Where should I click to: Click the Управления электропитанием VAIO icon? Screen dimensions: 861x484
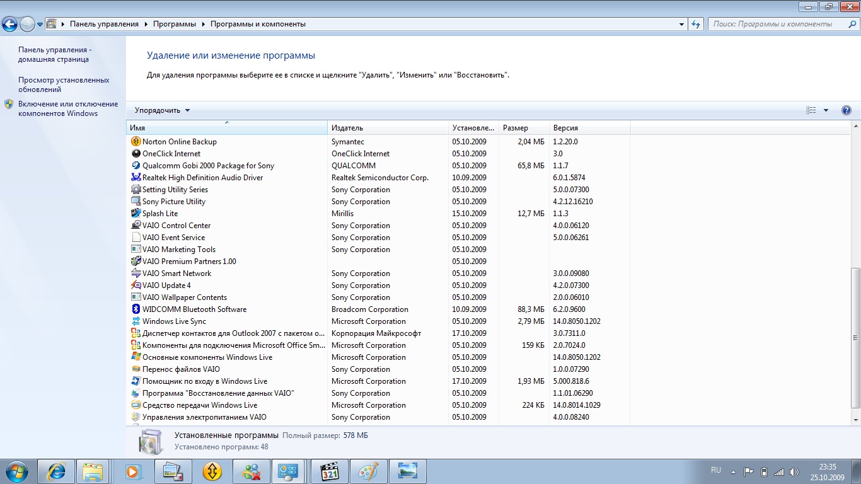(136, 417)
